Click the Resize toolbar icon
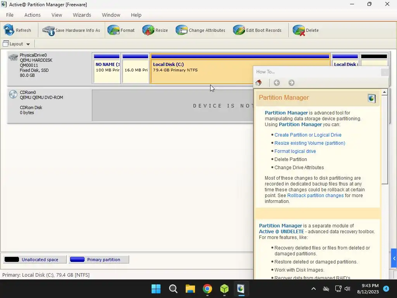The height and width of the screenshot is (298, 397). click(148, 30)
